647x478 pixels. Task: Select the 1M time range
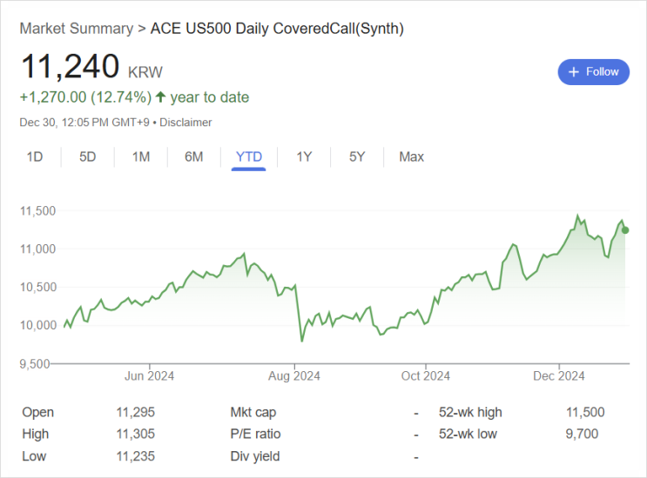(141, 156)
